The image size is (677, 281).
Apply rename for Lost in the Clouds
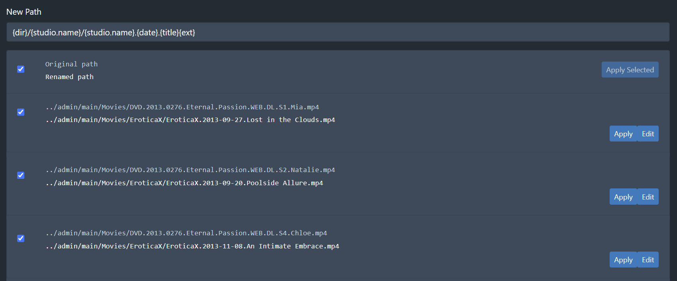click(x=623, y=134)
